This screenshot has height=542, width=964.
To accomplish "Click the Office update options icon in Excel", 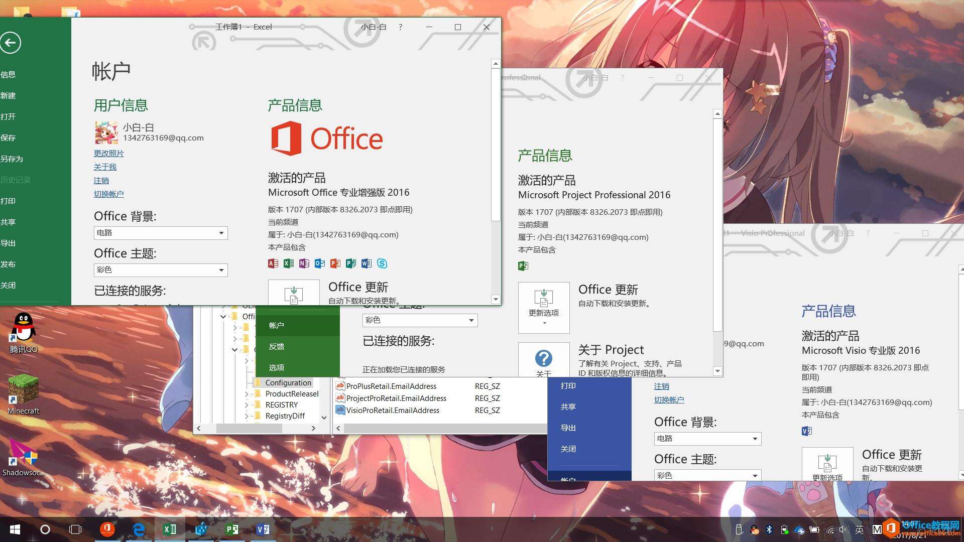I will click(x=294, y=294).
